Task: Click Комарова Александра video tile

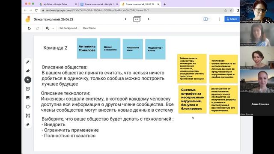Action: [x=257, y=12]
